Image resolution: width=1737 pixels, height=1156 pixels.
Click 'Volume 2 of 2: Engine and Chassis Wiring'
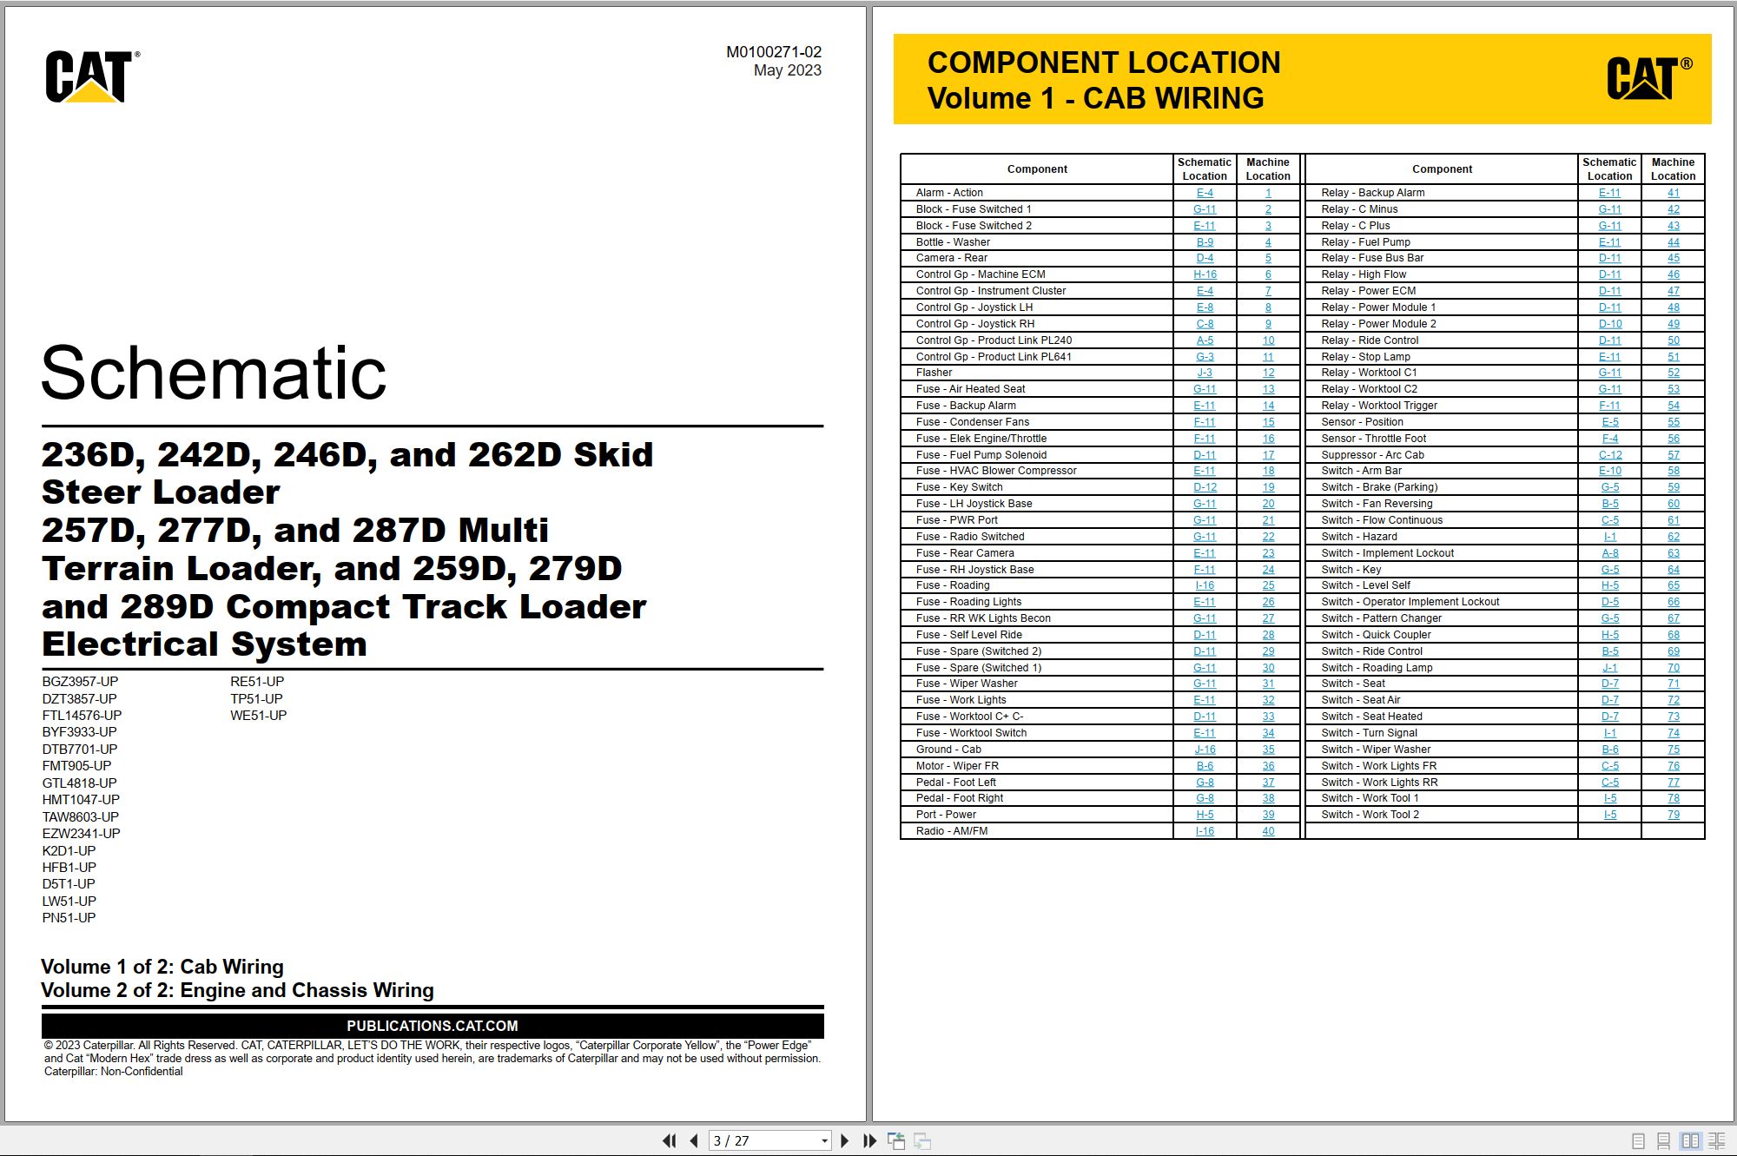(x=237, y=990)
